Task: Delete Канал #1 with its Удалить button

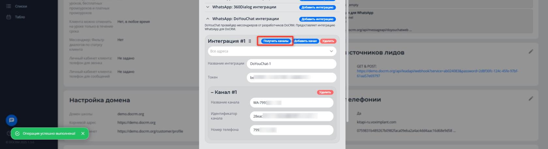Action: (x=325, y=92)
